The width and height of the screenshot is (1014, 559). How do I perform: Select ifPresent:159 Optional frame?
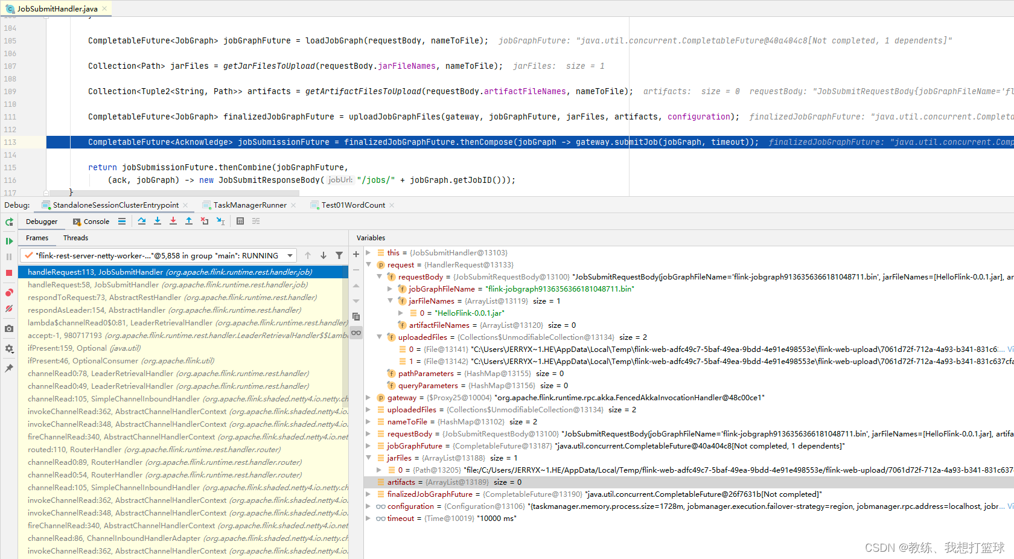(183, 348)
